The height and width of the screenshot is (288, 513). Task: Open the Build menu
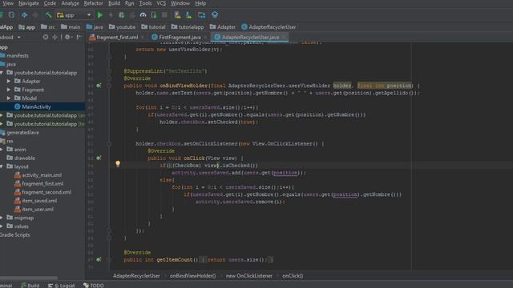point(114,3)
